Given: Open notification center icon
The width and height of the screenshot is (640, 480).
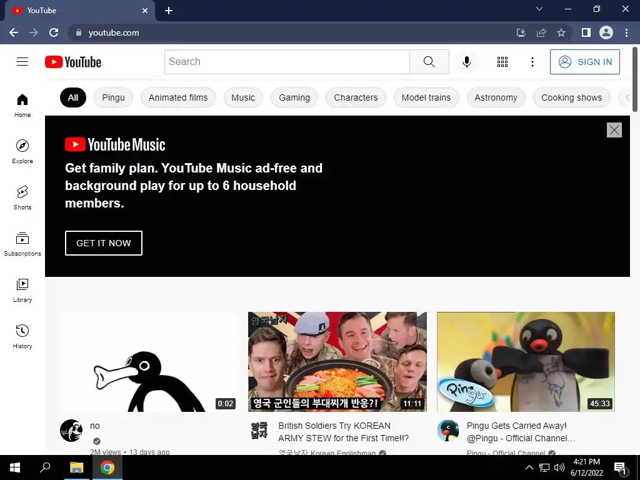Looking at the screenshot, I should [x=621, y=468].
